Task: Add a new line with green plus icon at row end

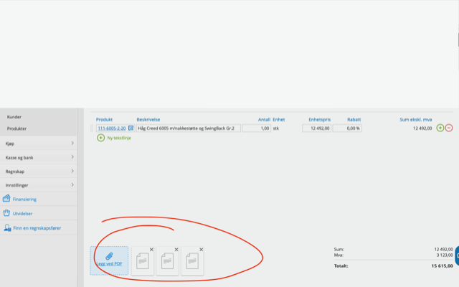Action: pyautogui.click(x=440, y=128)
